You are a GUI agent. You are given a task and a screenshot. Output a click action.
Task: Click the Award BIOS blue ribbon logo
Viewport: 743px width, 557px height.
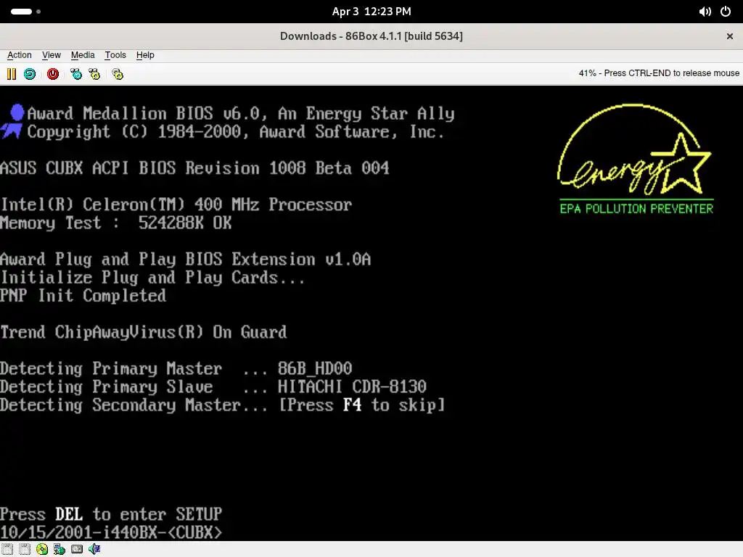(x=12, y=122)
